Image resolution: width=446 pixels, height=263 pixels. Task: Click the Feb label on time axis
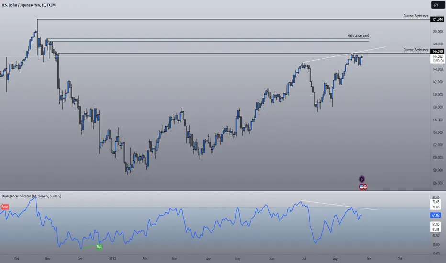145,259
